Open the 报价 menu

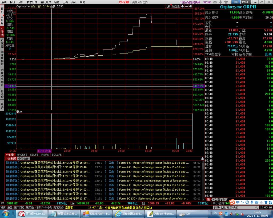point(12,2)
